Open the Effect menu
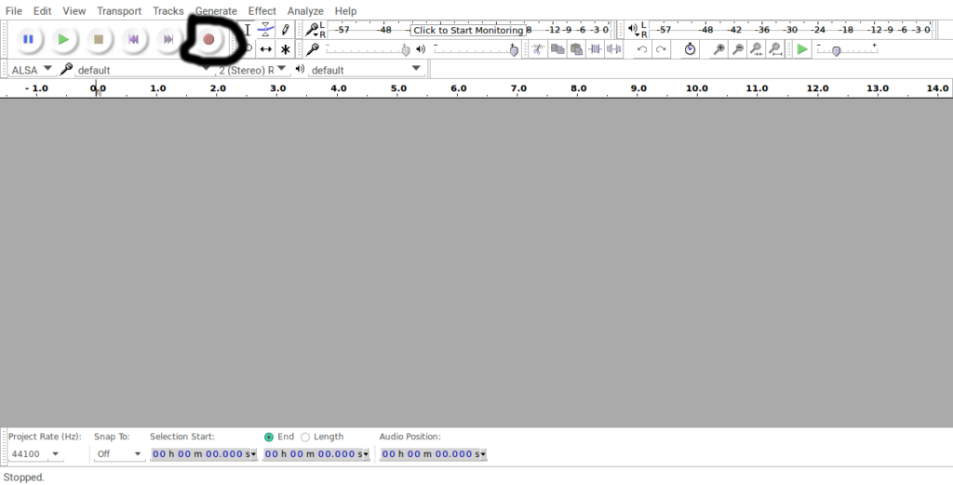953x485 pixels. (262, 11)
